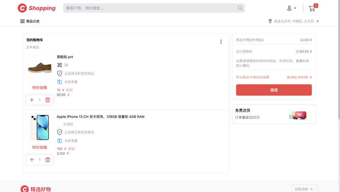
Task: Focus the product search field
Action: pyautogui.click(x=154, y=8)
